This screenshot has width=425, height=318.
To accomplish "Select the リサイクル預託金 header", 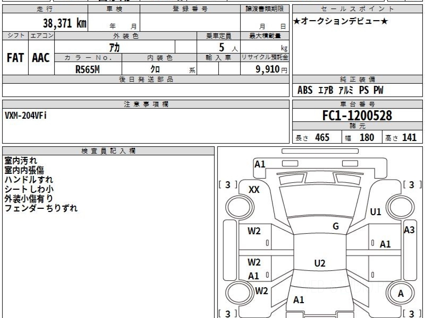I will [x=265, y=58].
